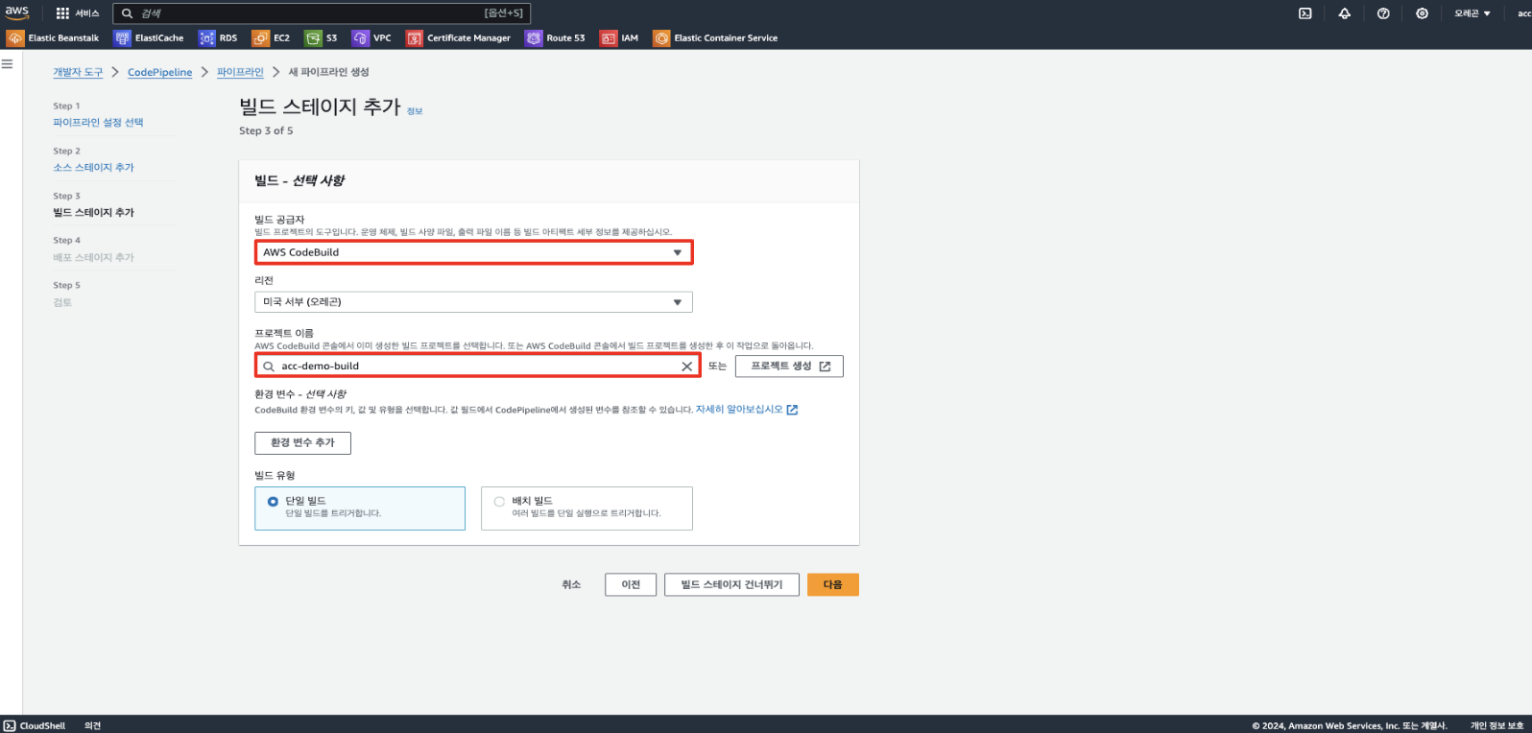Open the 오레곤 region selector in header
Viewport: 1532px width, 733px height.
pyautogui.click(x=1472, y=13)
